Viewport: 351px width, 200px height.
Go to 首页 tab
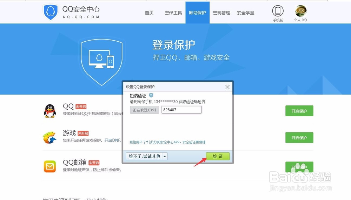tap(149, 13)
